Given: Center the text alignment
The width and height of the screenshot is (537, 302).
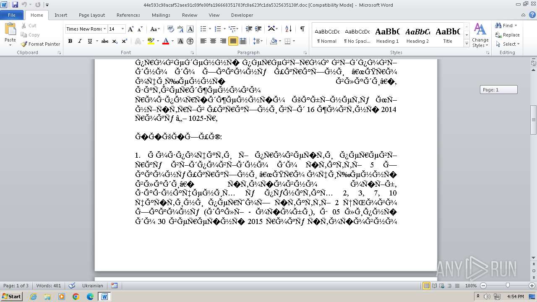Looking at the screenshot, I should (x=213, y=41).
